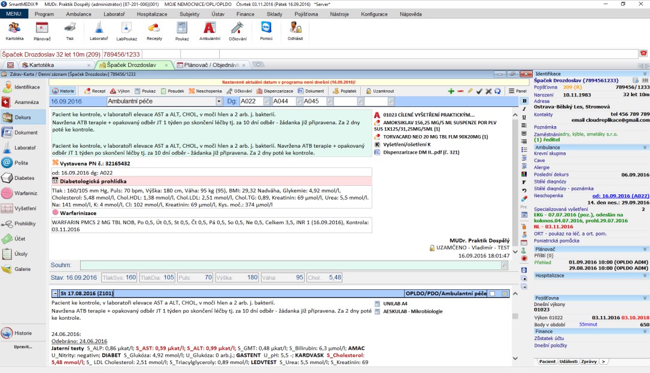Collapse the Identifikace panel section

pyautogui.click(x=645, y=74)
